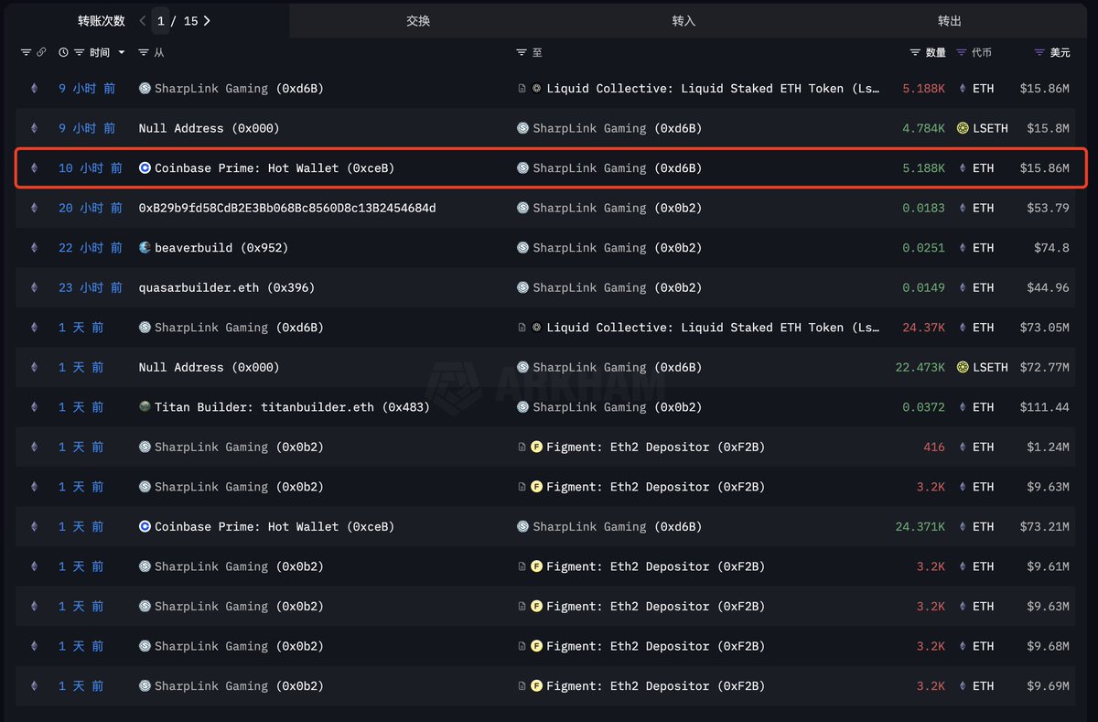Open the filter icon for the 美元 column
Image resolution: width=1098 pixels, height=722 pixels.
click(1039, 53)
